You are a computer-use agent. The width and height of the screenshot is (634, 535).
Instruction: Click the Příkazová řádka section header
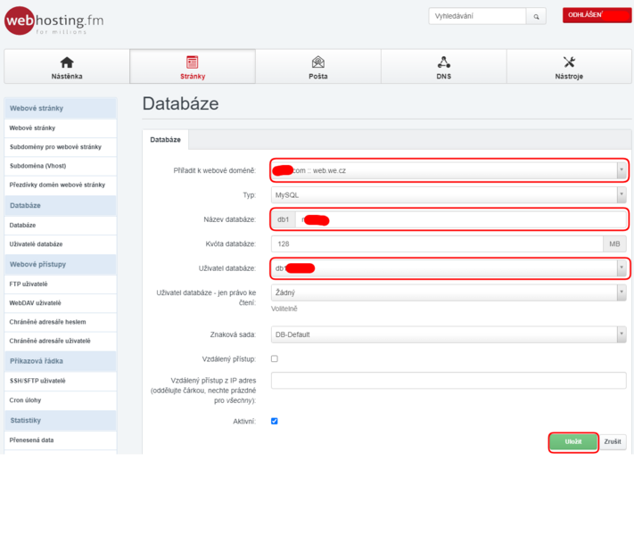pos(61,361)
